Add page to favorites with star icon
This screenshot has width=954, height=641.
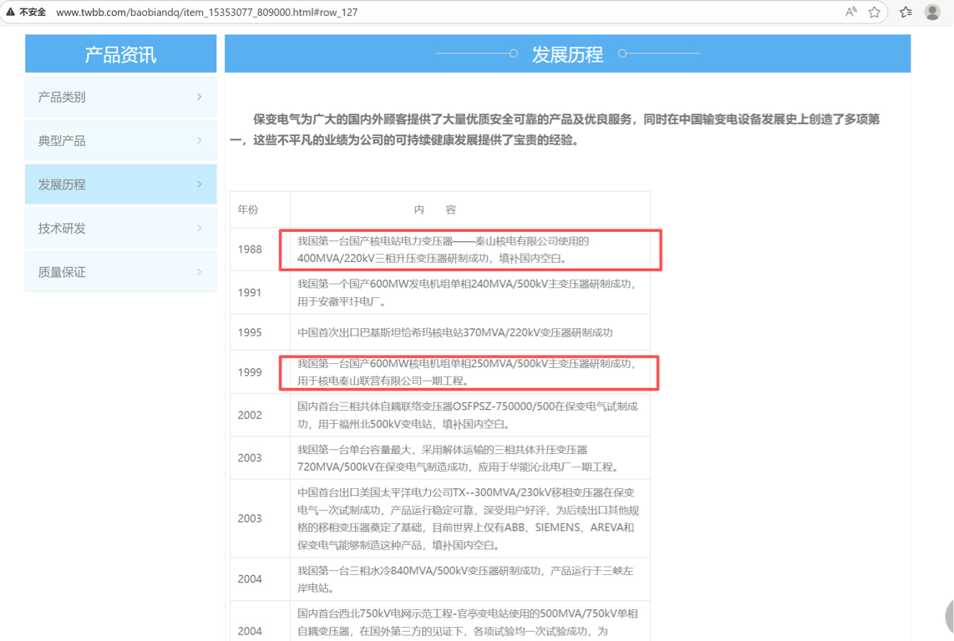[875, 13]
